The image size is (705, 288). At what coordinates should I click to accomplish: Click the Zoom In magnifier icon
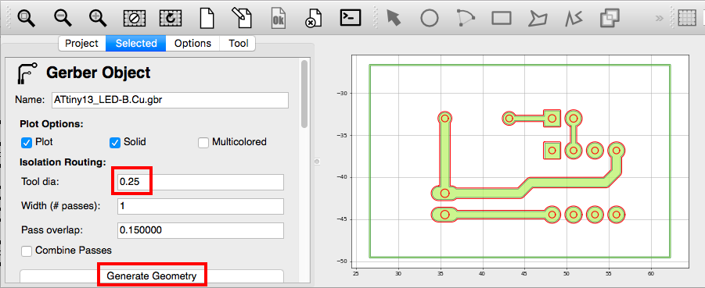[x=97, y=18]
